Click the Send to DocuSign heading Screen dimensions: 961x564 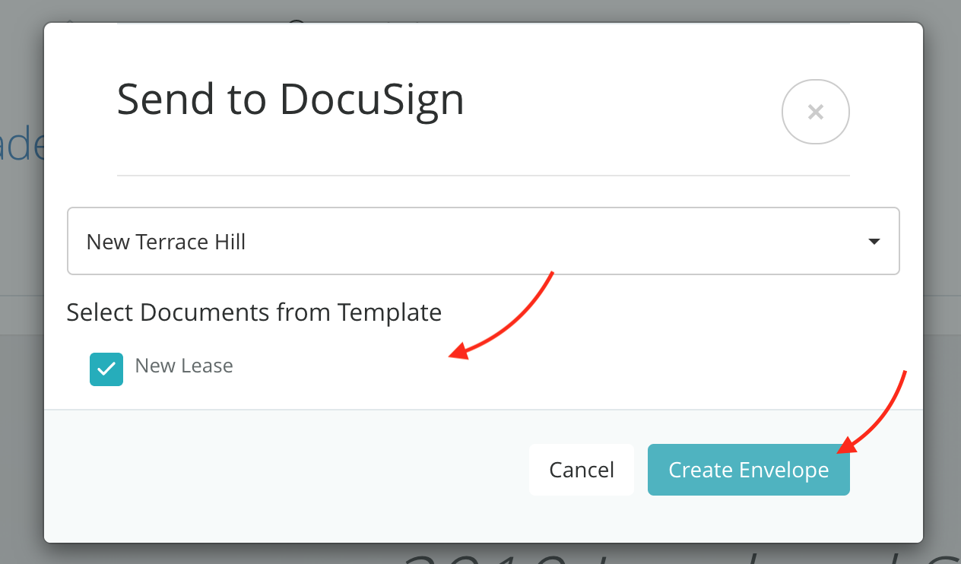pyautogui.click(x=290, y=100)
